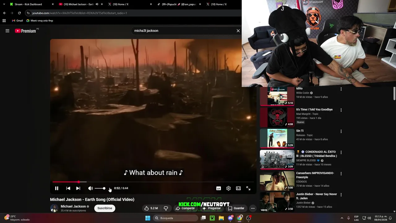Screen dimensions: 396x223
Task: Skip to previous video in playlist
Action: [68, 188]
